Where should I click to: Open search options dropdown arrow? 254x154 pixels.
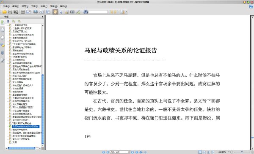point(126,12)
